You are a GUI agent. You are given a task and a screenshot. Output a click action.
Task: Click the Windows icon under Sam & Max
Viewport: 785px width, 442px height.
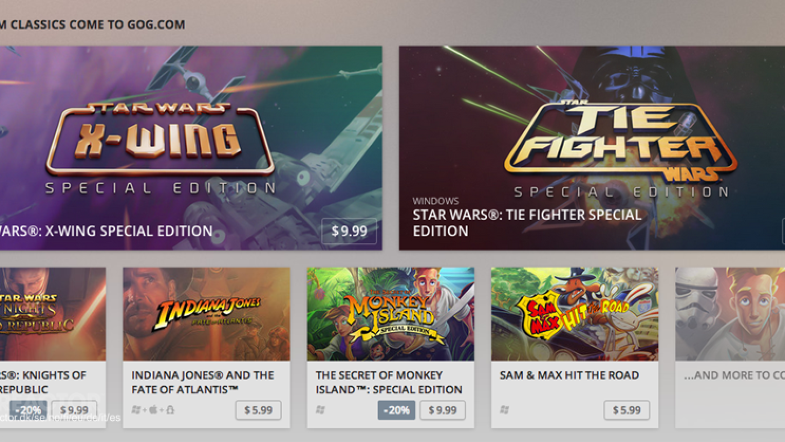pos(504,410)
